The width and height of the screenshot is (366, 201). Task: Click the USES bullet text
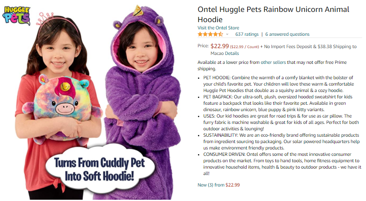tap(281, 122)
